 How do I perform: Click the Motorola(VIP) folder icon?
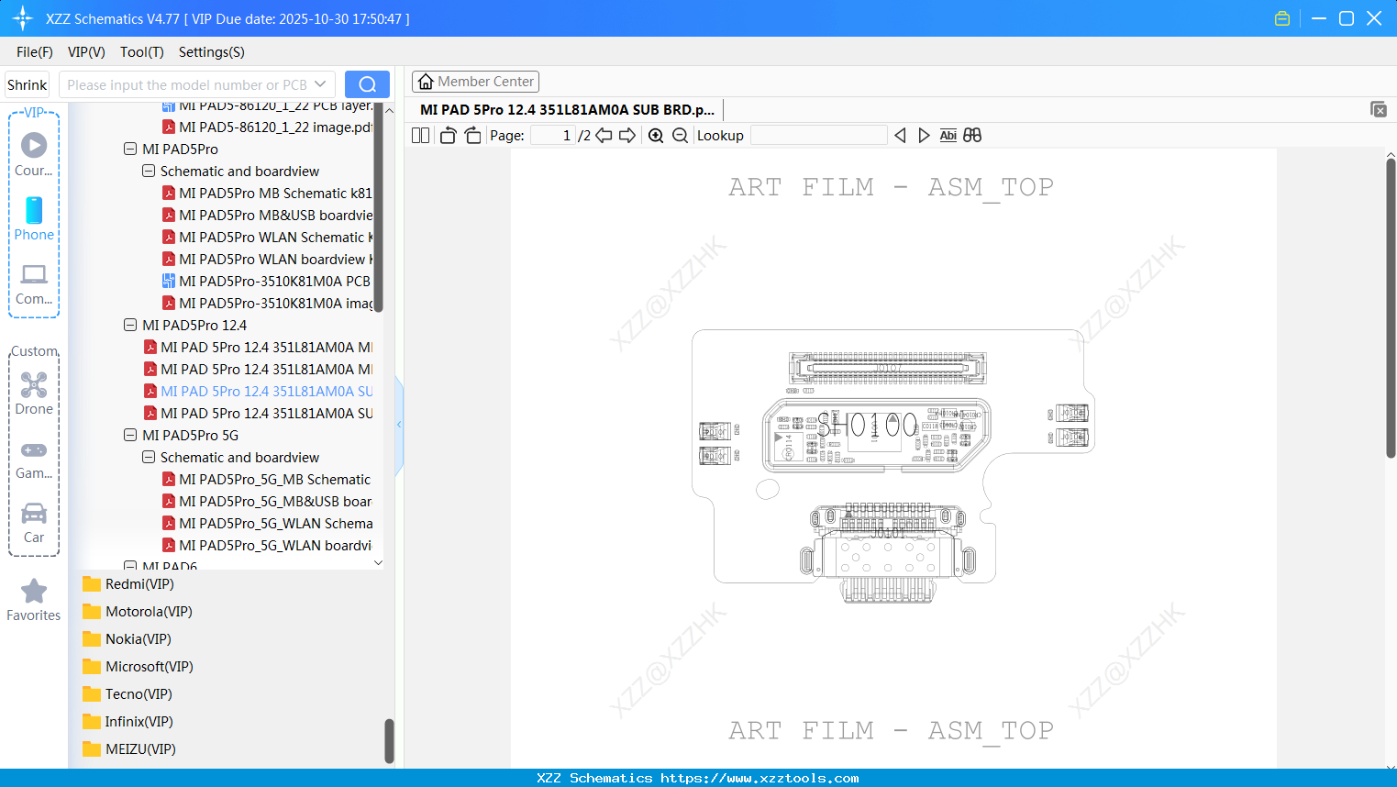(x=92, y=612)
